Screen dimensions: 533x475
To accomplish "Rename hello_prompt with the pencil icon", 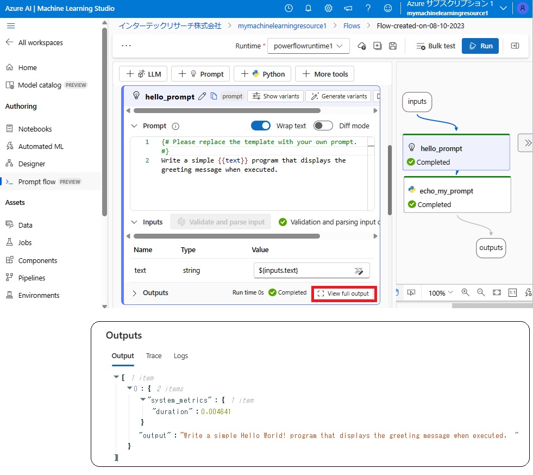I will (x=202, y=96).
